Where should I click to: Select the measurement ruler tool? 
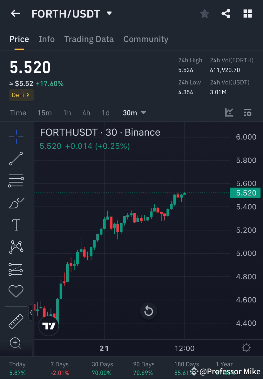pos(16,321)
